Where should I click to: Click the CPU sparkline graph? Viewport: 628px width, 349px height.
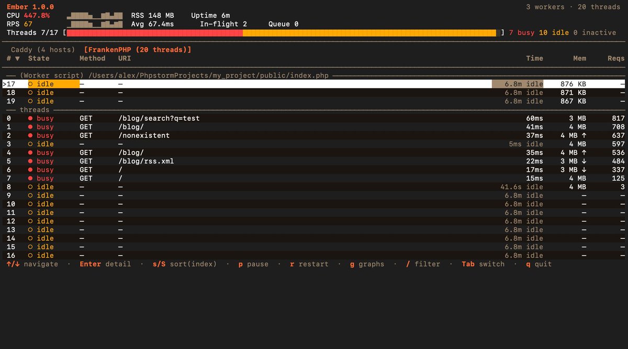[x=94, y=16]
